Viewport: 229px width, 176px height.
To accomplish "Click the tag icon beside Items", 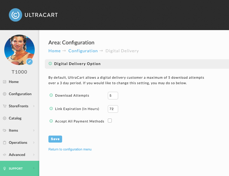I will [x=5, y=130].
